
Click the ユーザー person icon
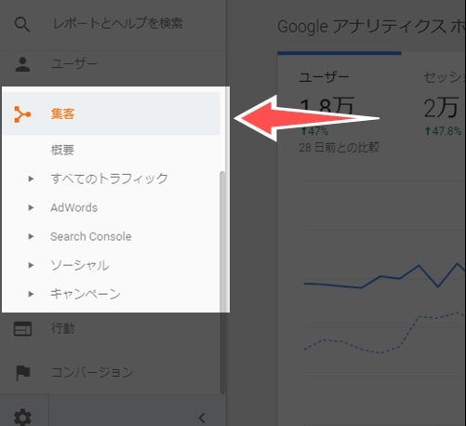point(22,64)
